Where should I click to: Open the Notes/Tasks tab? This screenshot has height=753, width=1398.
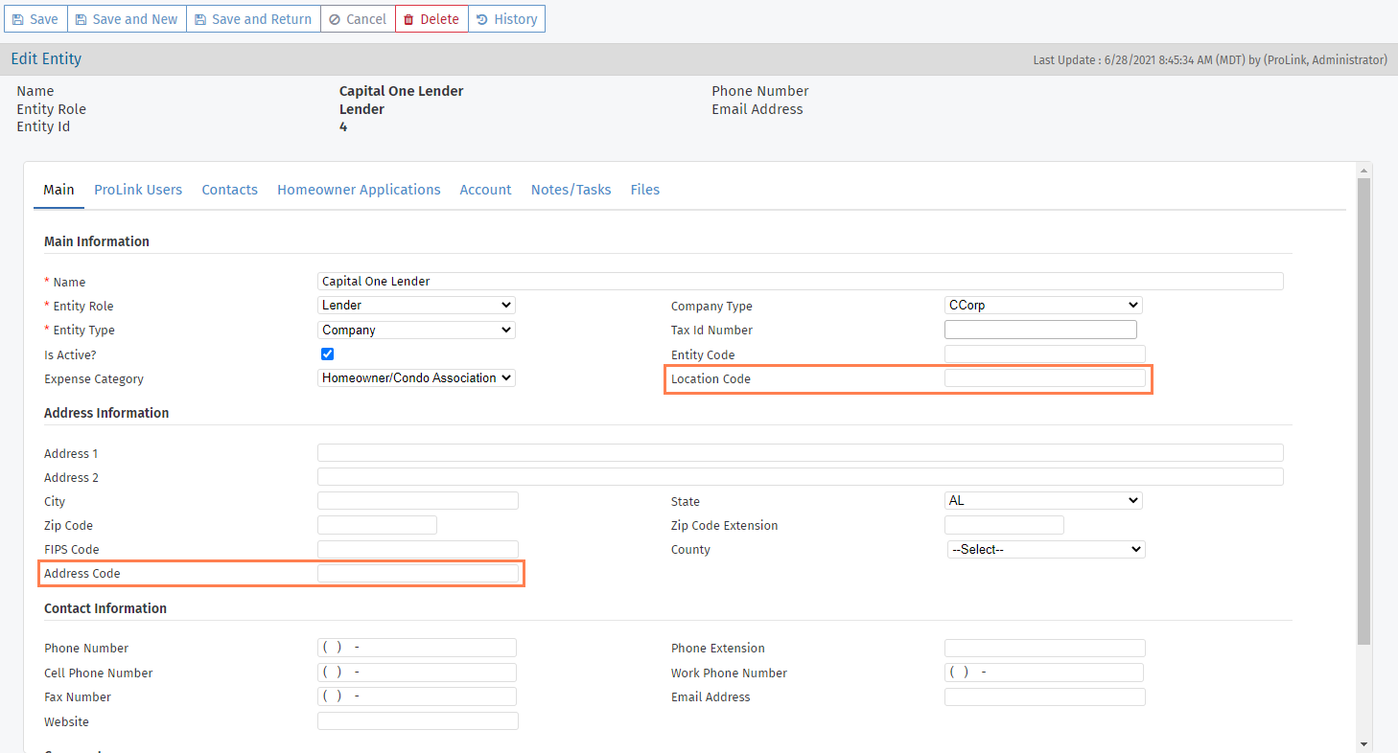571,190
